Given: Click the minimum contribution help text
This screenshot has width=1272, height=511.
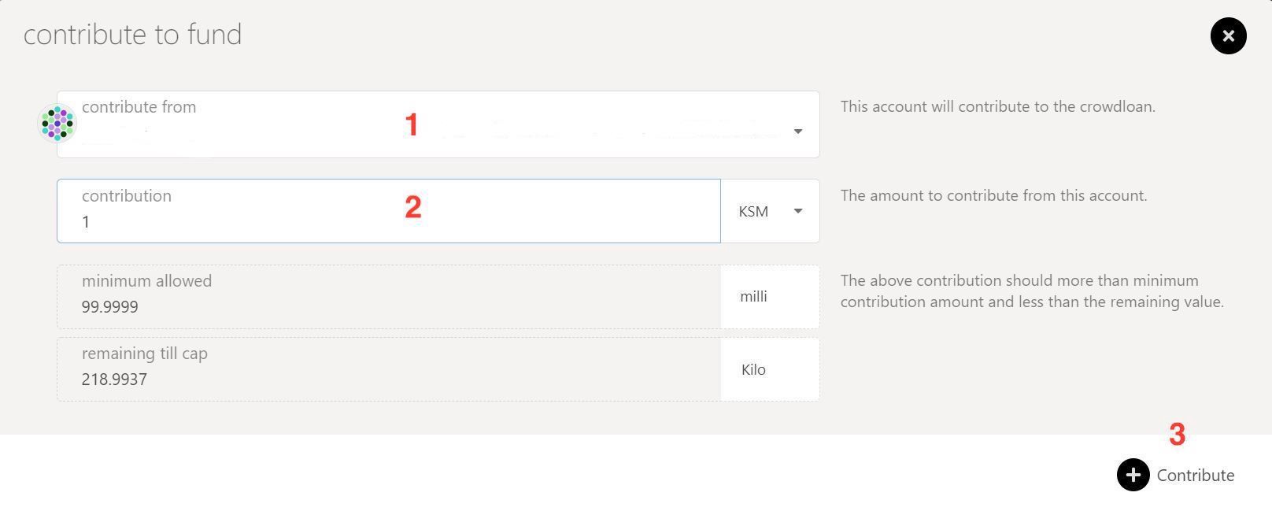Looking at the screenshot, I should [x=1032, y=291].
